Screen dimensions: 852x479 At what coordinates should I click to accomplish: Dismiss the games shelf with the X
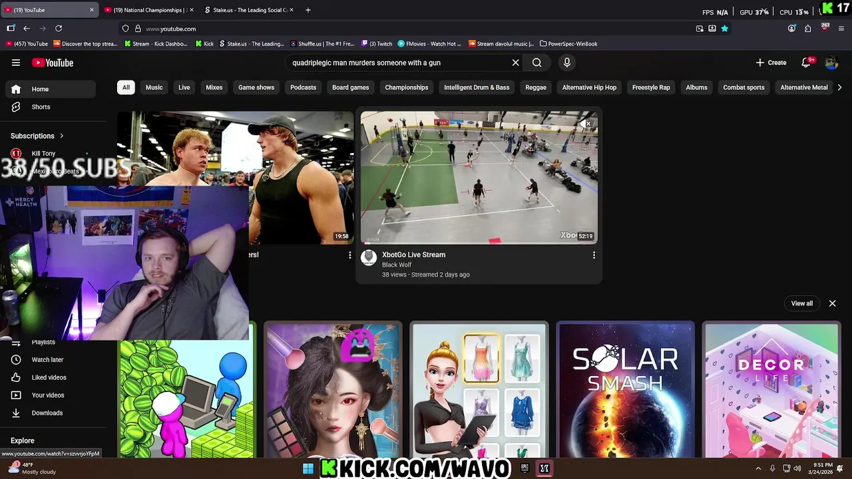(832, 303)
